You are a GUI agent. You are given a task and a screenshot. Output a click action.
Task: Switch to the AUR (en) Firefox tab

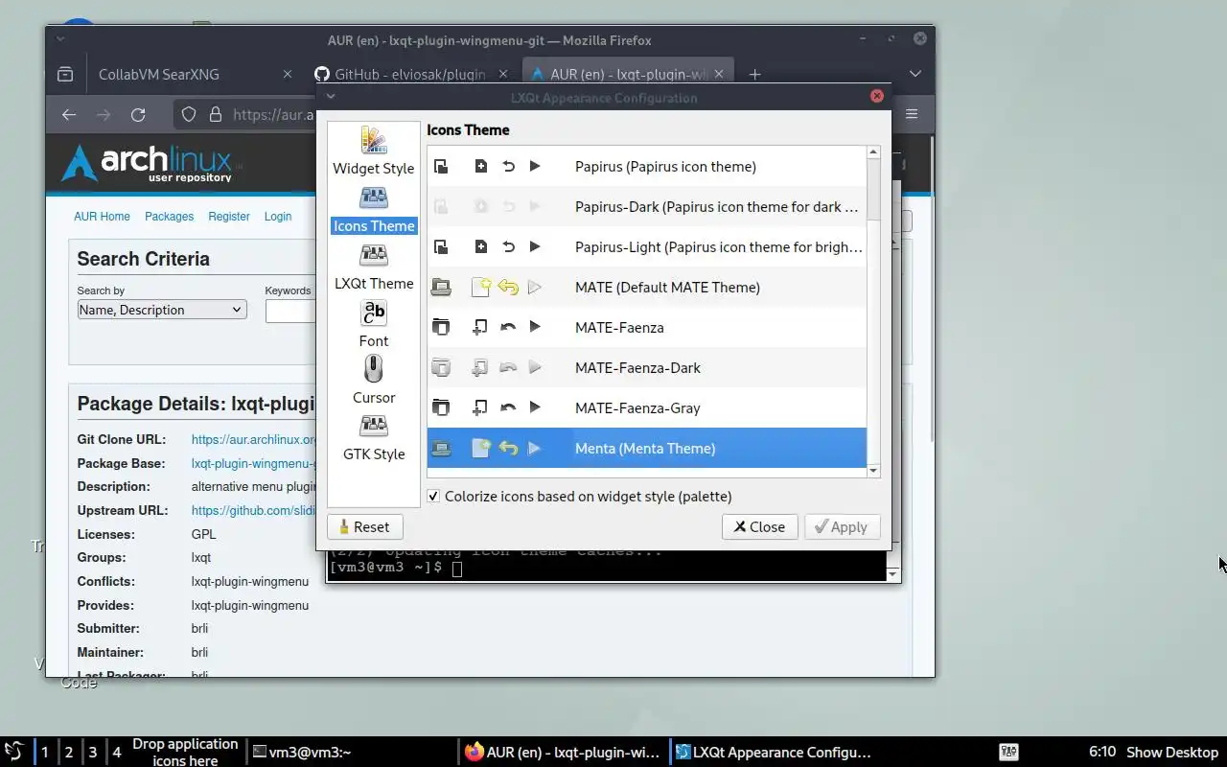click(628, 74)
